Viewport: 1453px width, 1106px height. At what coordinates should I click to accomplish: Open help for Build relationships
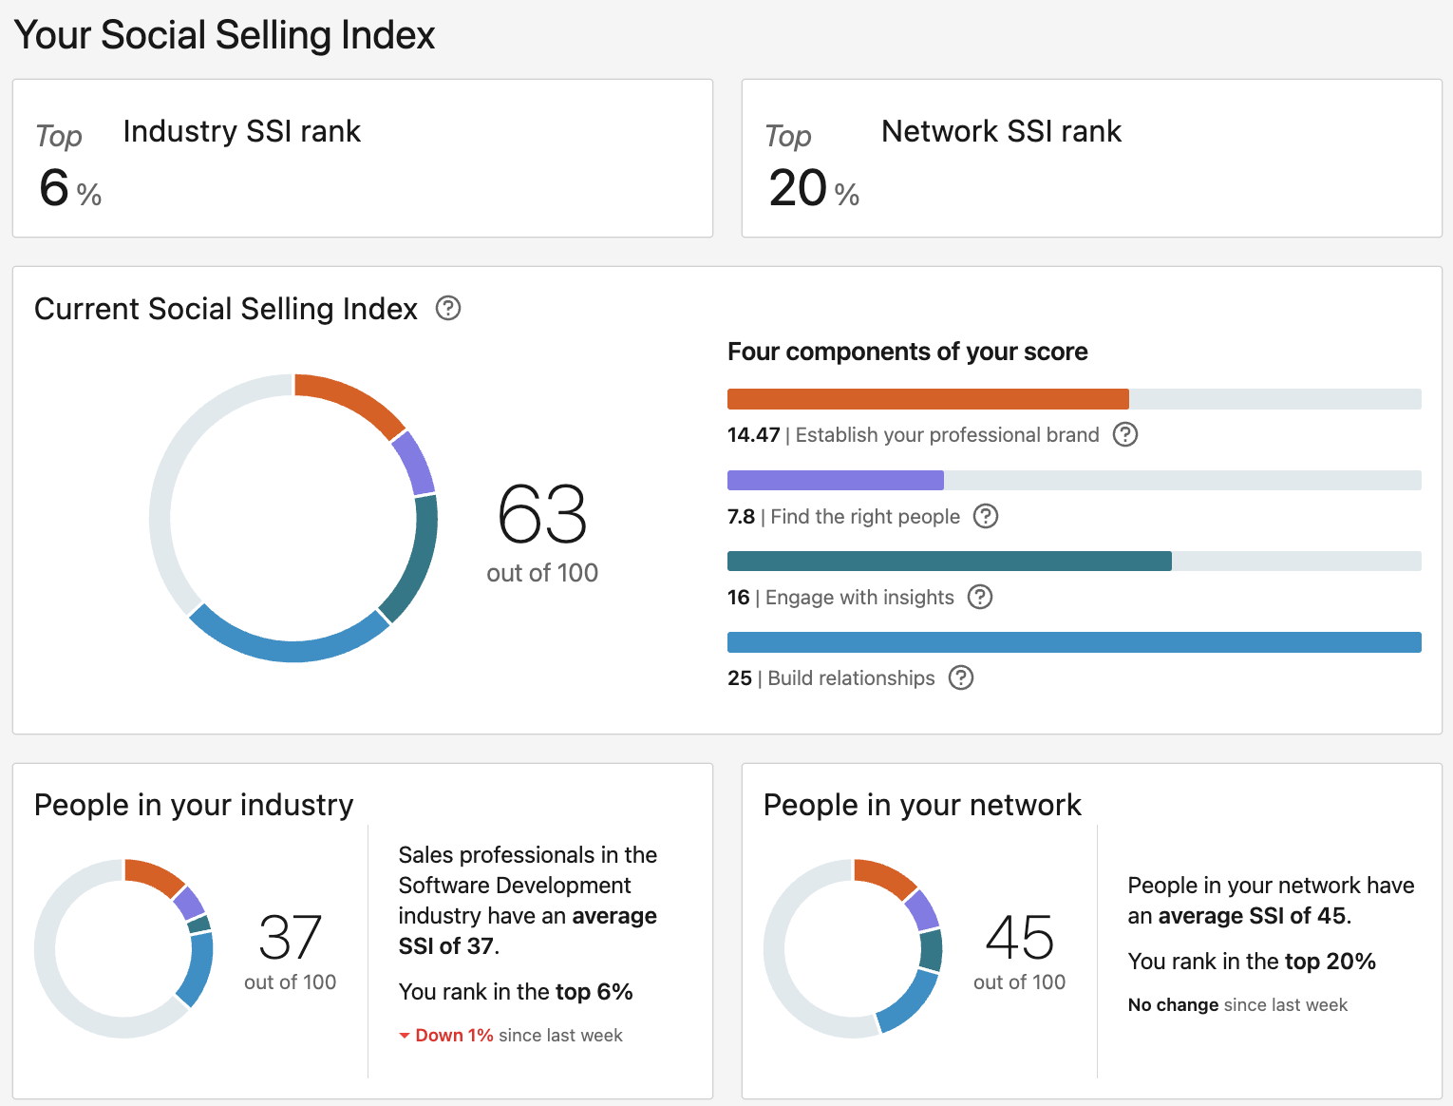pos(962,677)
